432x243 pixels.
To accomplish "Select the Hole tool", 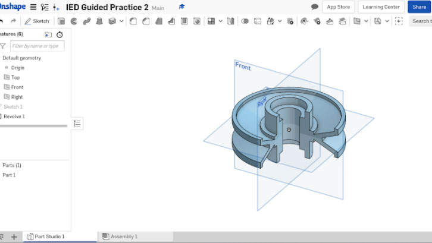I will tap(197, 21).
